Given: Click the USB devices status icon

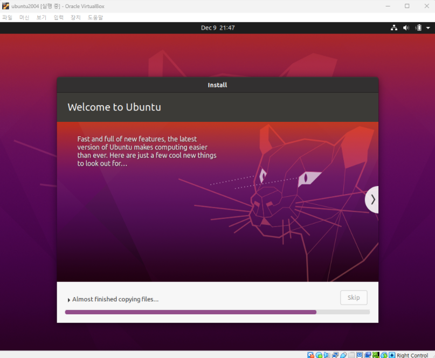Looking at the screenshot, I should tap(343, 355).
